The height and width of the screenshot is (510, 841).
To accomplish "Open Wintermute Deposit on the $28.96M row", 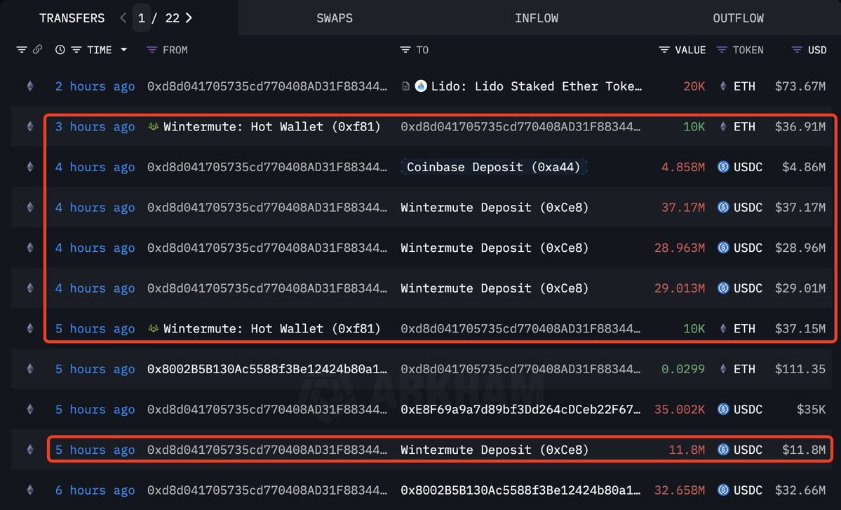I will tap(494, 248).
